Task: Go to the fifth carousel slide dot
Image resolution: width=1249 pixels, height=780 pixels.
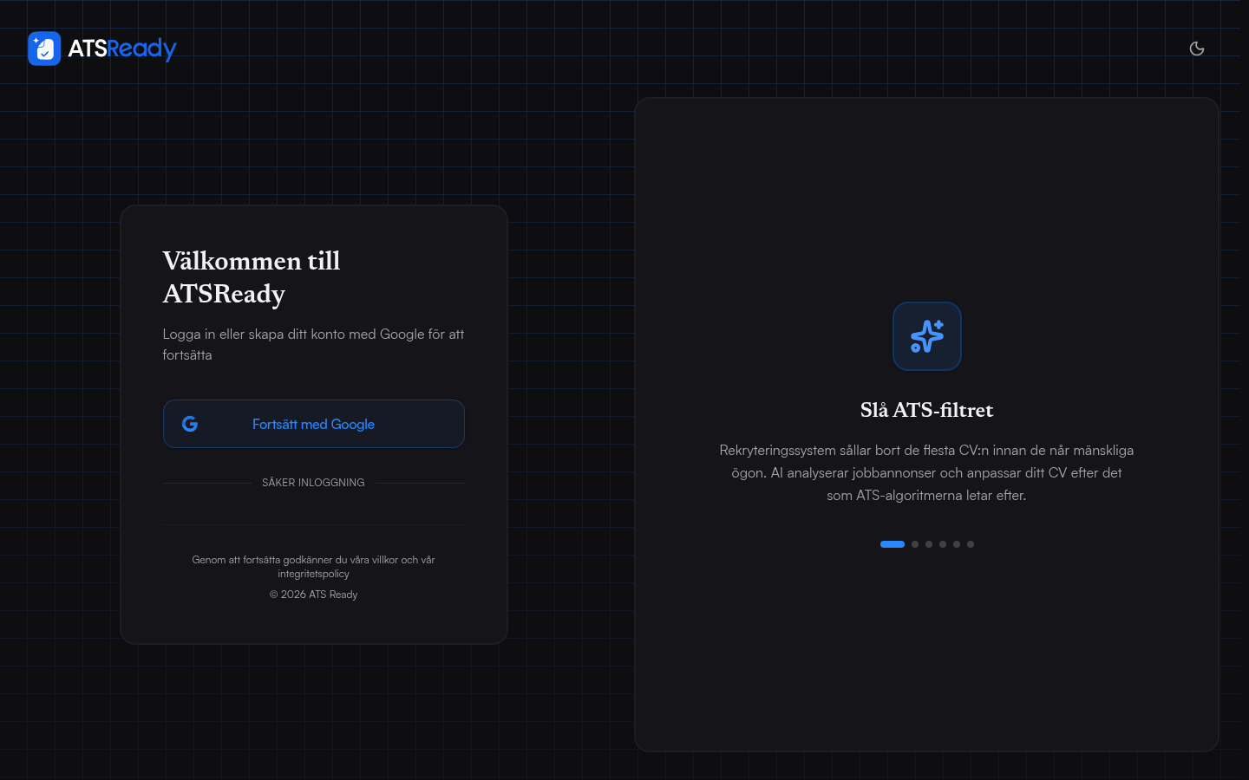Action: pos(957,544)
